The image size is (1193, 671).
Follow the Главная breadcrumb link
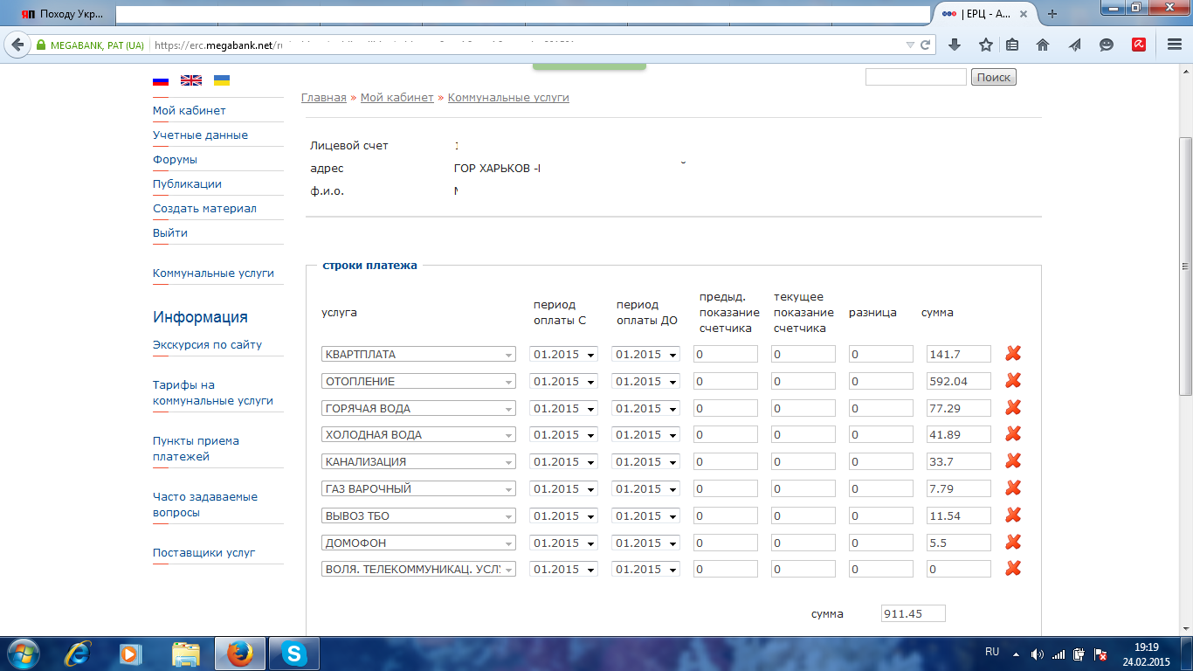(324, 98)
